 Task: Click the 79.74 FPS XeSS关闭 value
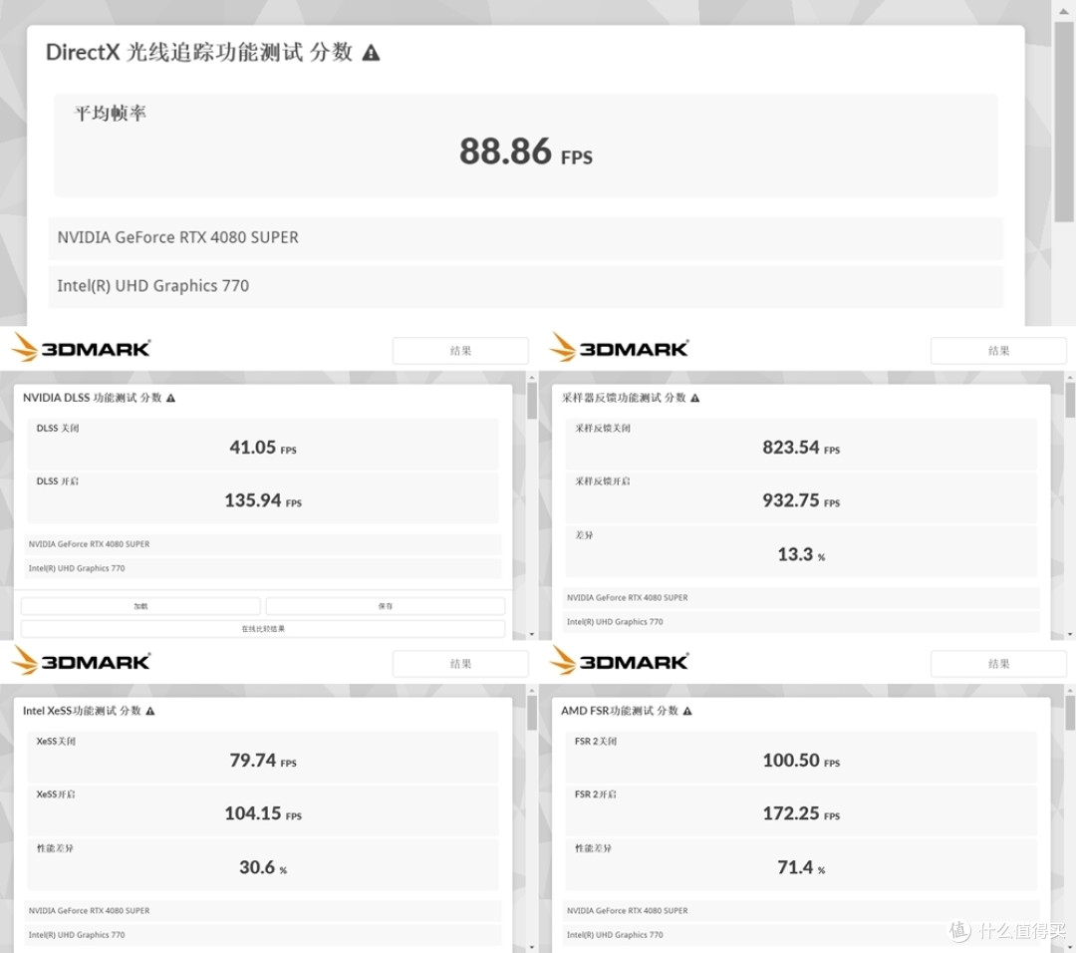coord(263,761)
